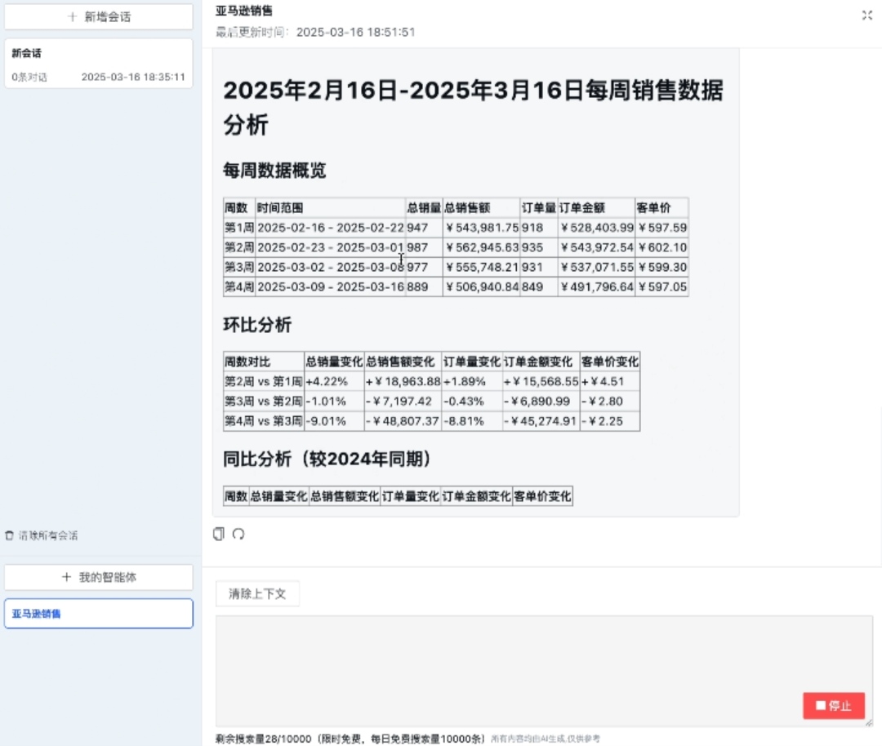Click the order amount ￥528,403.99

click(x=596, y=228)
